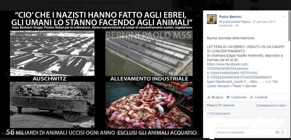
Task: Click the Paolo Bernini profile thumbnail
Action: click(x=212, y=19)
